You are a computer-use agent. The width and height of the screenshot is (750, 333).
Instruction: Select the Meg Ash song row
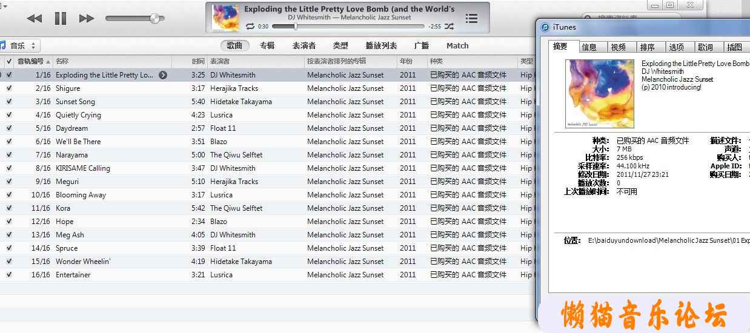[x=268, y=235]
